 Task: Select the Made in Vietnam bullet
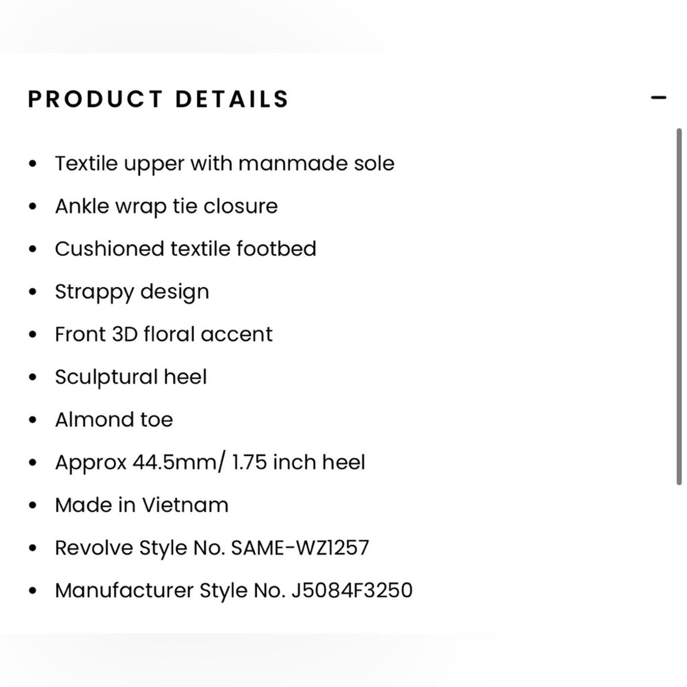click(x=142, y=504)
